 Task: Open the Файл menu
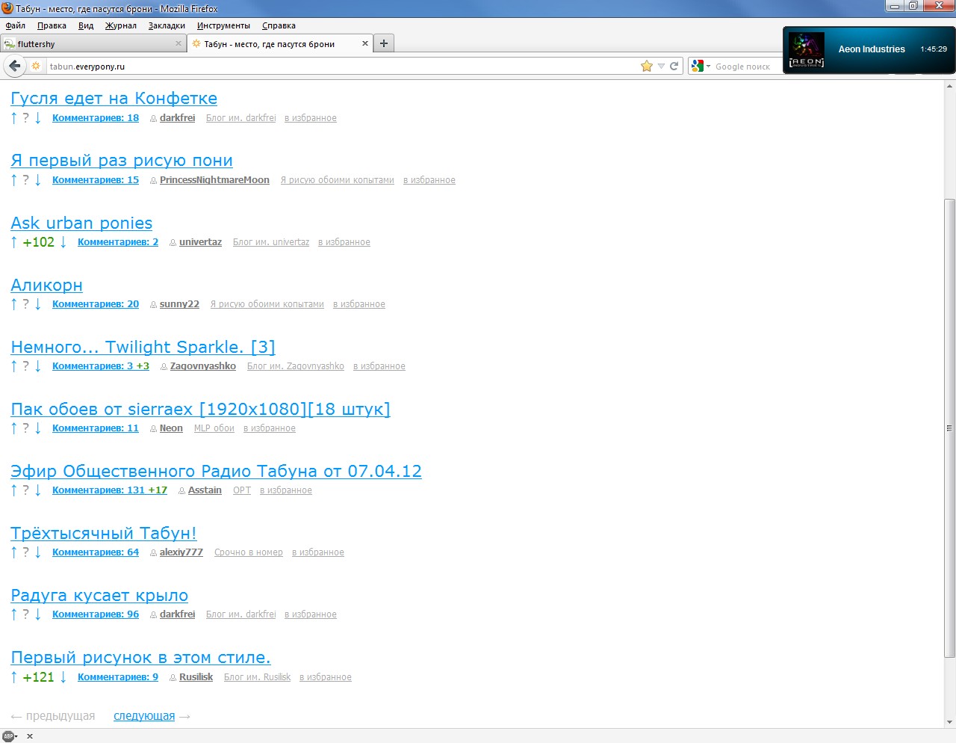pyautogui.click(x=15, y=25)
